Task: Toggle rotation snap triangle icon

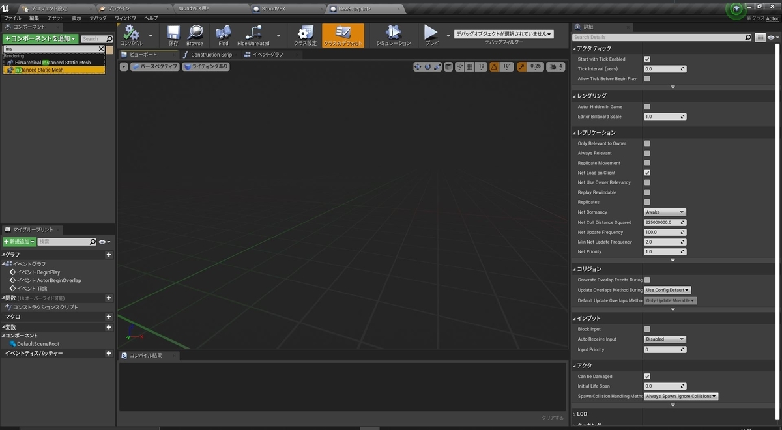Action: 494,66
